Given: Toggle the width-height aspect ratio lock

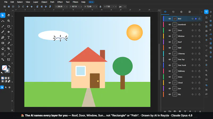Looking at the screenshot, I should point(100,7).
